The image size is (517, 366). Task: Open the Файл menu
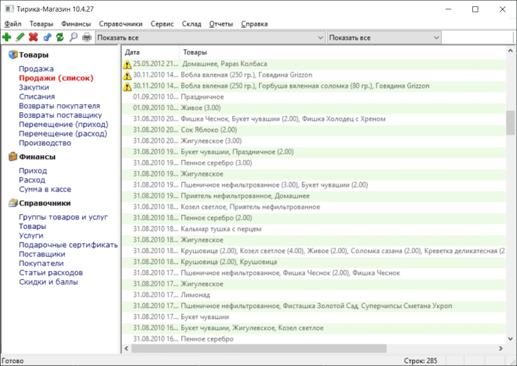click(x=12, y=23)
